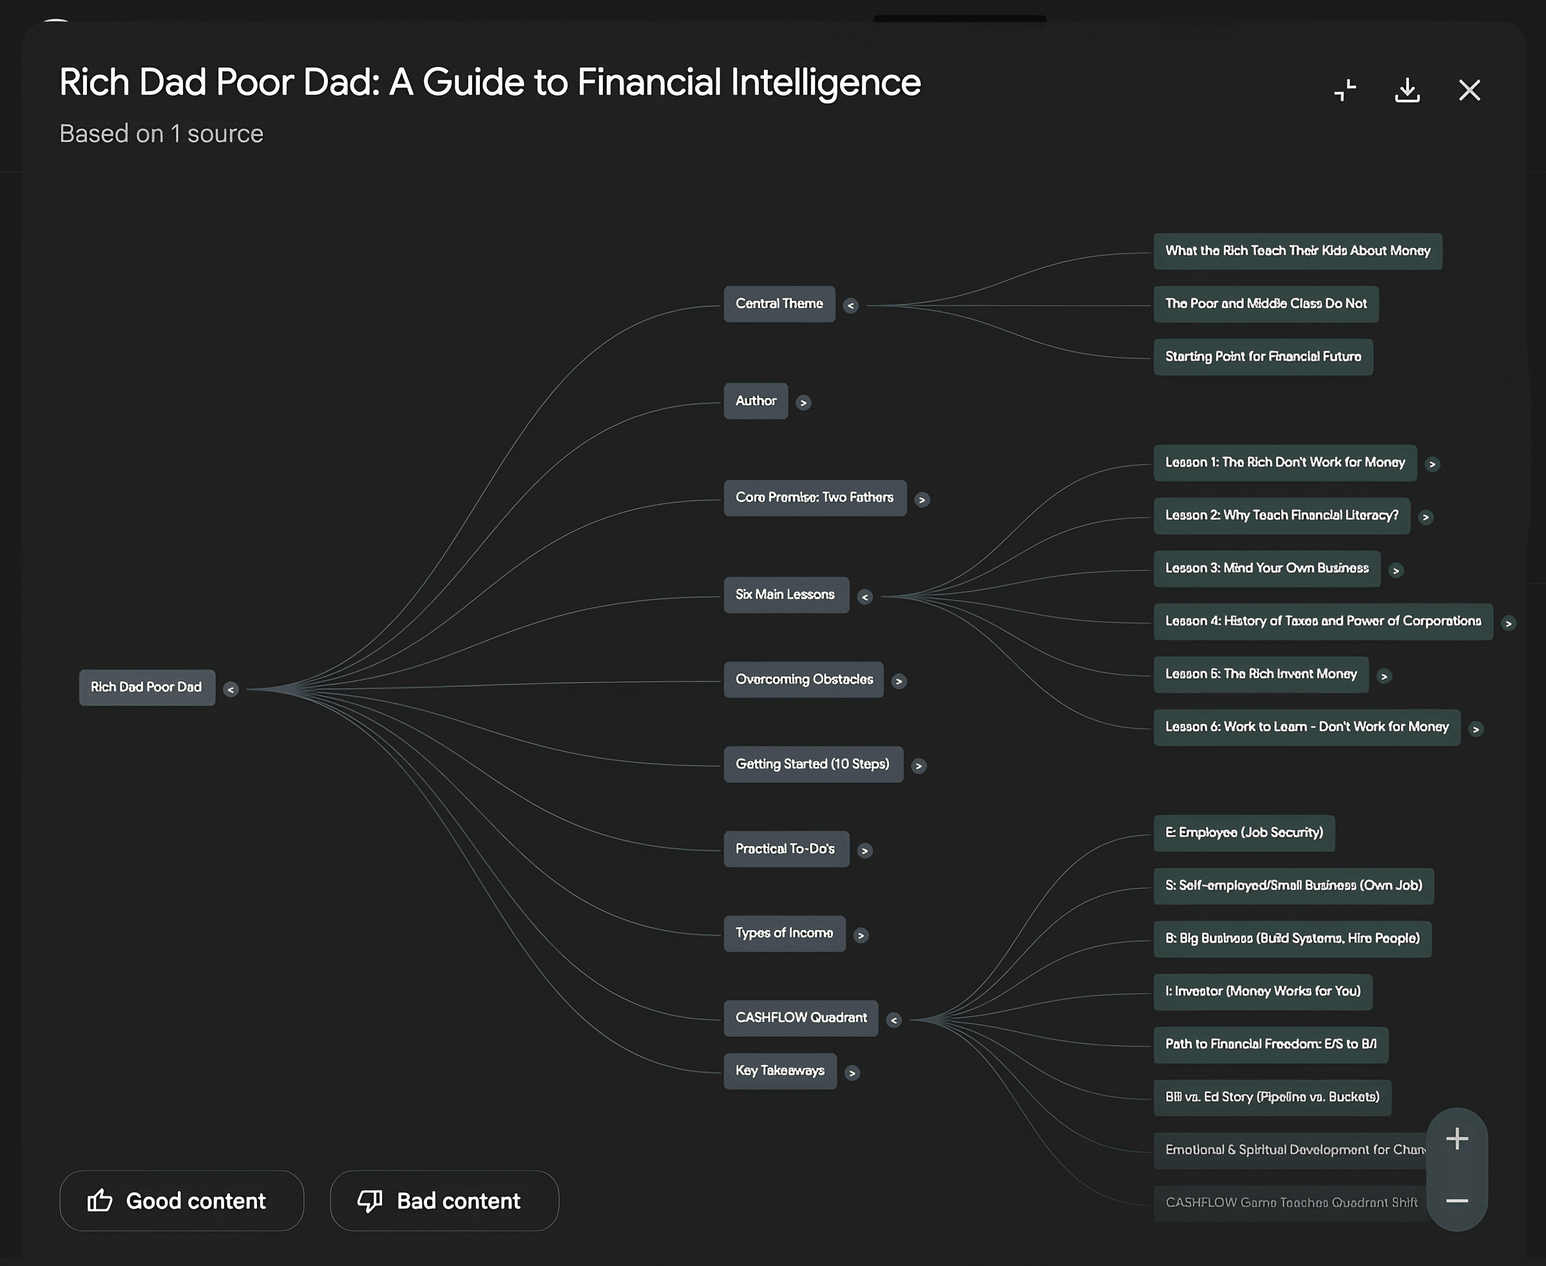Click the mind map title heading
The image size is (1546, 1266).
490,82
